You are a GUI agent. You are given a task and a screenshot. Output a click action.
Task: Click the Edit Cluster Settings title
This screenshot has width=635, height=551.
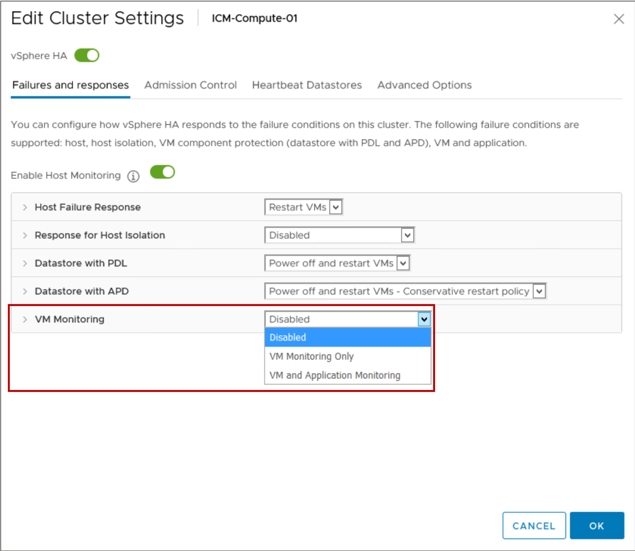[98, 19]
